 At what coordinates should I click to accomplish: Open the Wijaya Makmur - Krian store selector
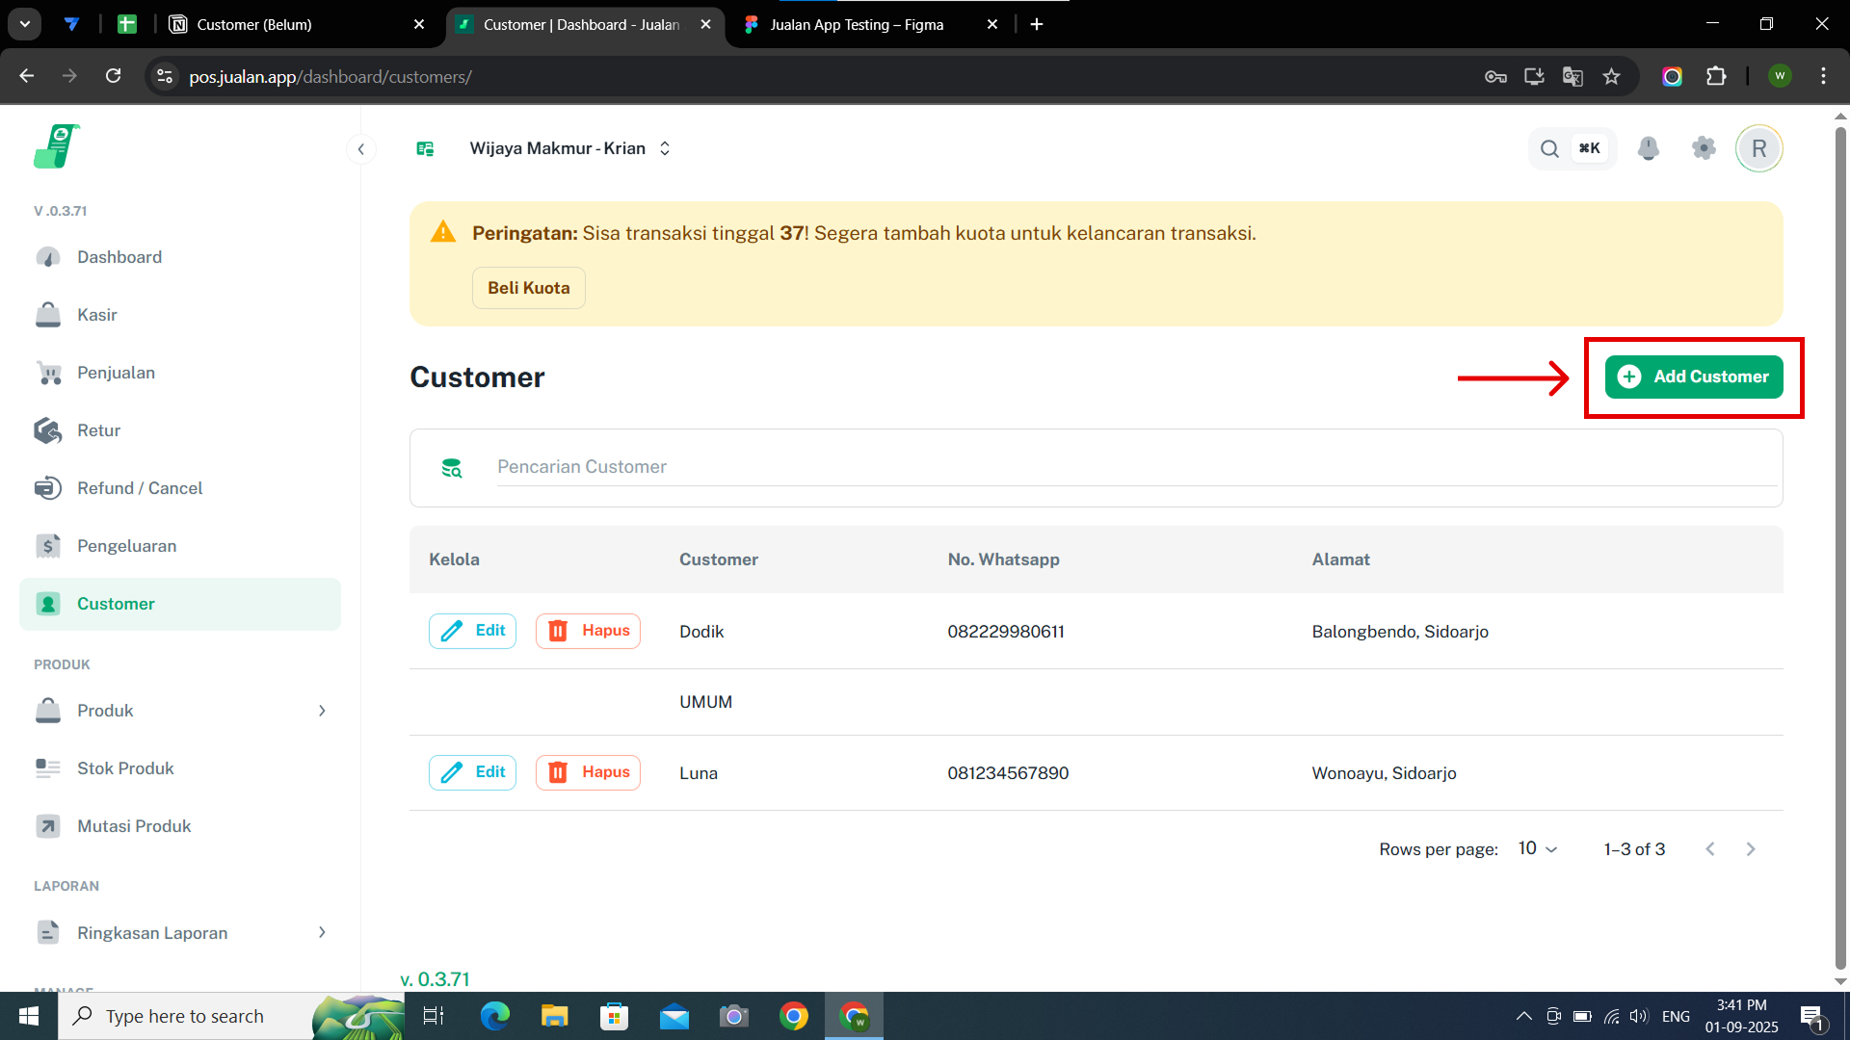pos(568,148)
